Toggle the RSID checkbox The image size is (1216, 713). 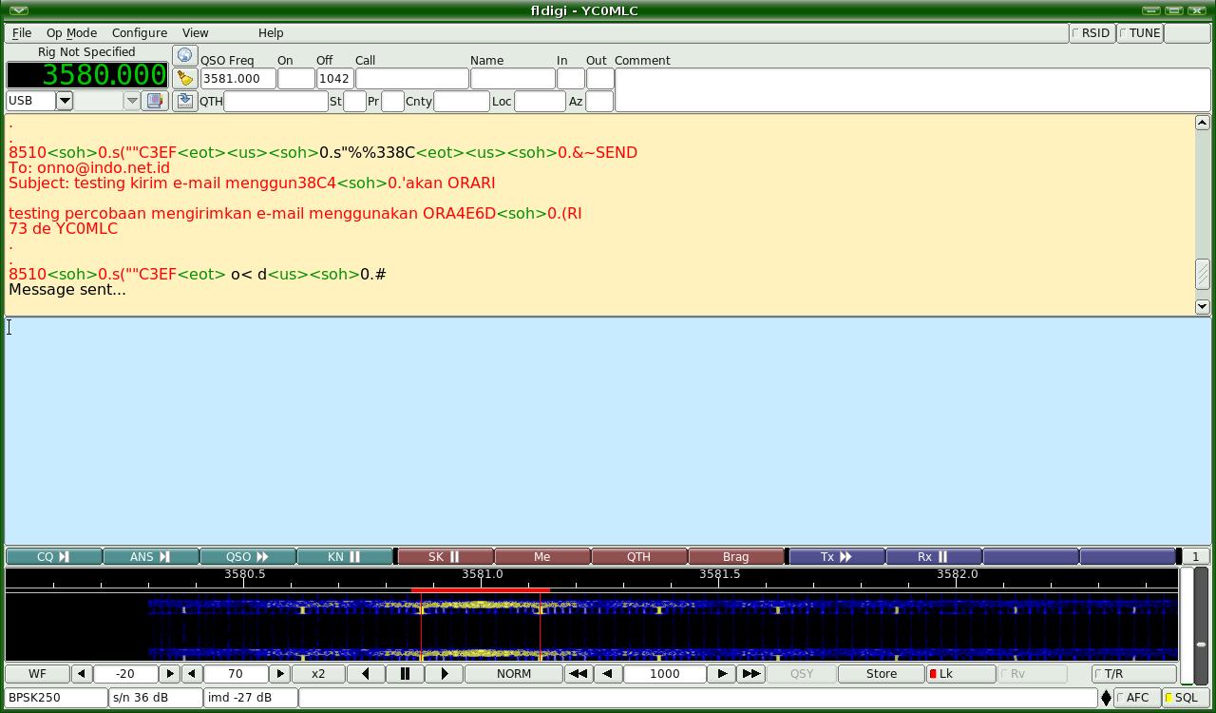(x=1091, y=33)
